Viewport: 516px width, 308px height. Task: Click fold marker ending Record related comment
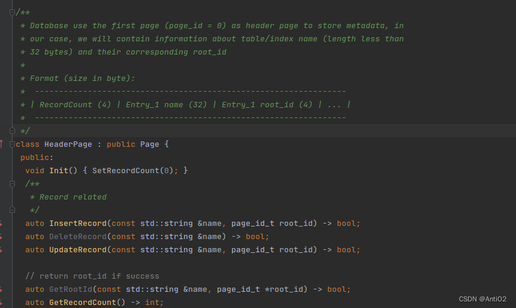coord(12,210)
